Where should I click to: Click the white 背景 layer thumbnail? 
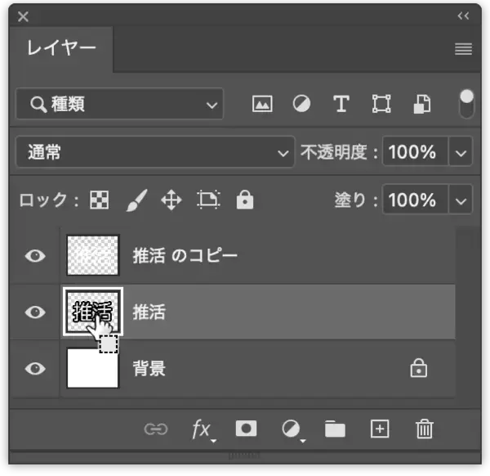[93, 368]
